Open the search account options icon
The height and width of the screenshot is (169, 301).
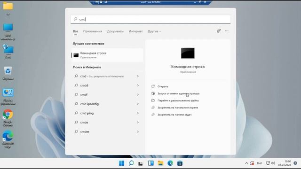(219, 31)
